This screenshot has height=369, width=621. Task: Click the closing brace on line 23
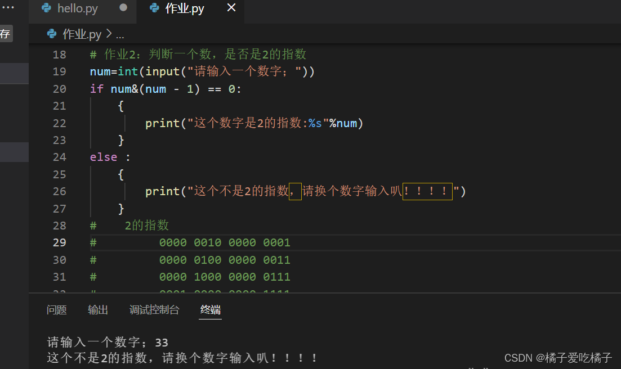(121, 141)
